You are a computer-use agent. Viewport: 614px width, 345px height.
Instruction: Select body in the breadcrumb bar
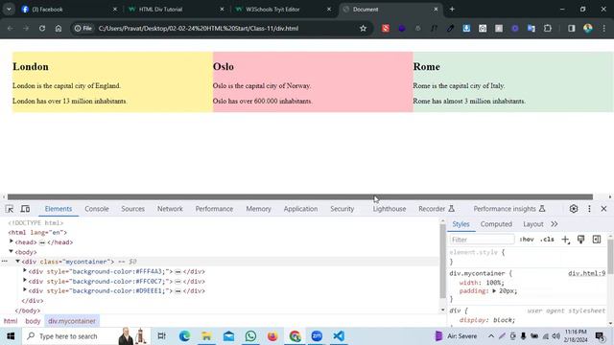pyautogui.click(x=33, y=321)
